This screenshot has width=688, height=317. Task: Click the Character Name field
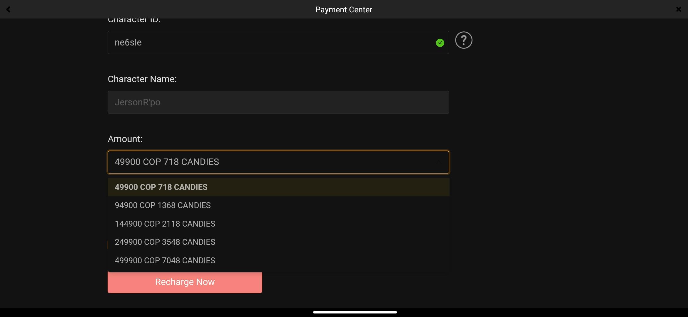tap(278, 102)
